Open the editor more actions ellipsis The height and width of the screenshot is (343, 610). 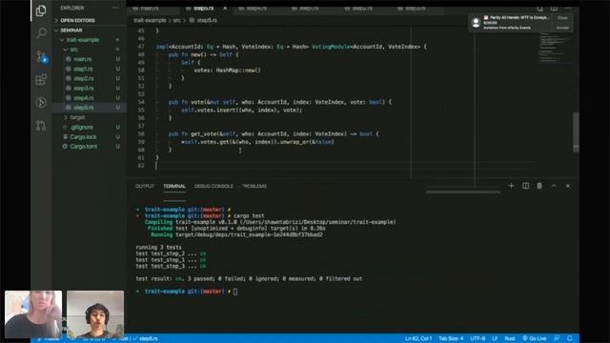point(568,9)
